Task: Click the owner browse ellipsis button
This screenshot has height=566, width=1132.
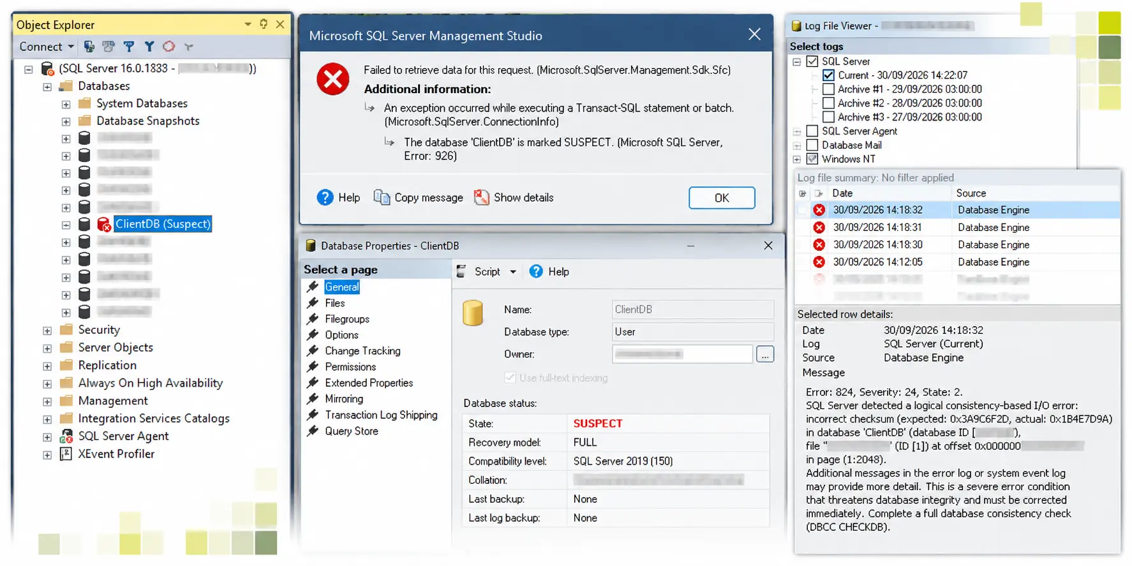Action: point(765,354)
